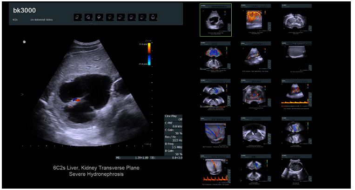Open the C PRF 0.8 kHz setting
Viewport: 355px width, 190px height.
click(173, 125)
